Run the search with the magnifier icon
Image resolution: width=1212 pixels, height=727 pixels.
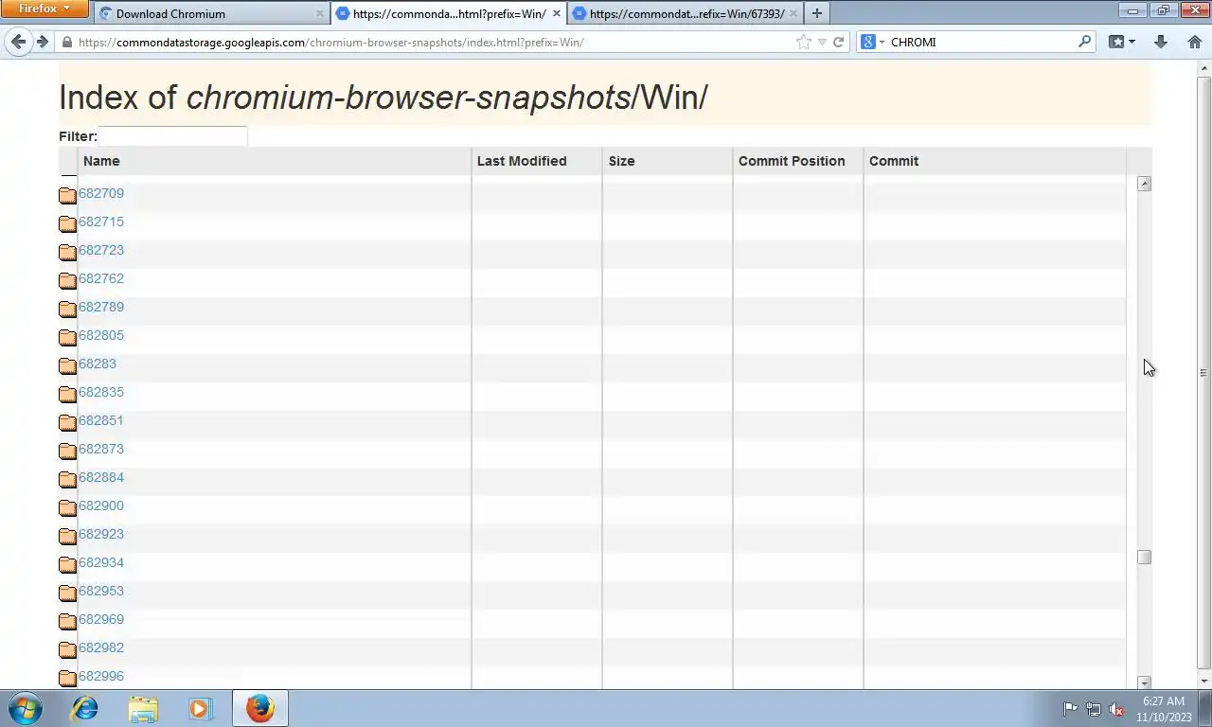[1085, 42]
